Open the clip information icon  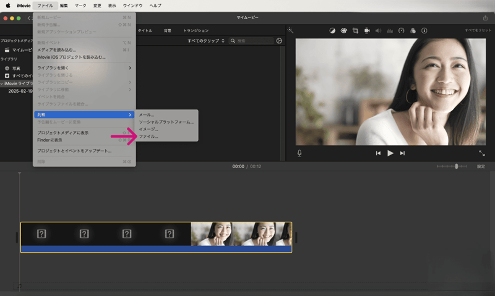pyautogui.click(x=424, y=30)
